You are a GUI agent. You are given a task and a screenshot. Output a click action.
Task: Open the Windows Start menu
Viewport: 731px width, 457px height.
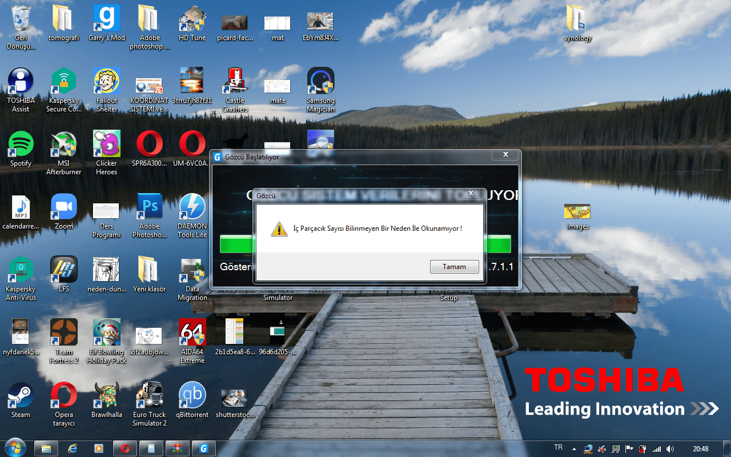coord(14,448)
